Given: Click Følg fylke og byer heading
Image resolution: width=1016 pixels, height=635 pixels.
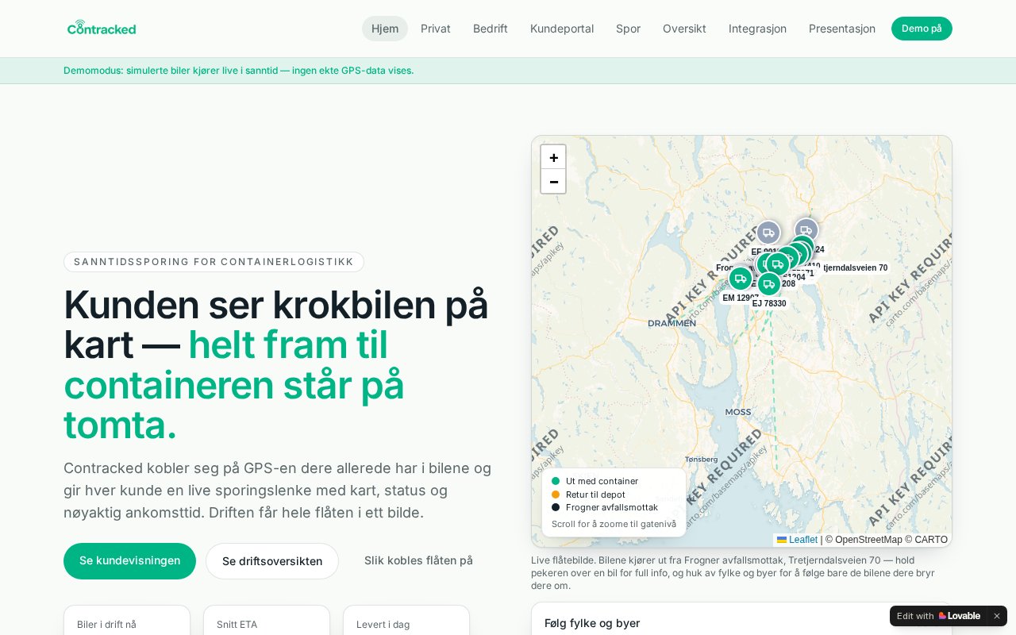Looking at the screenshot, I should tap(592, 623).
